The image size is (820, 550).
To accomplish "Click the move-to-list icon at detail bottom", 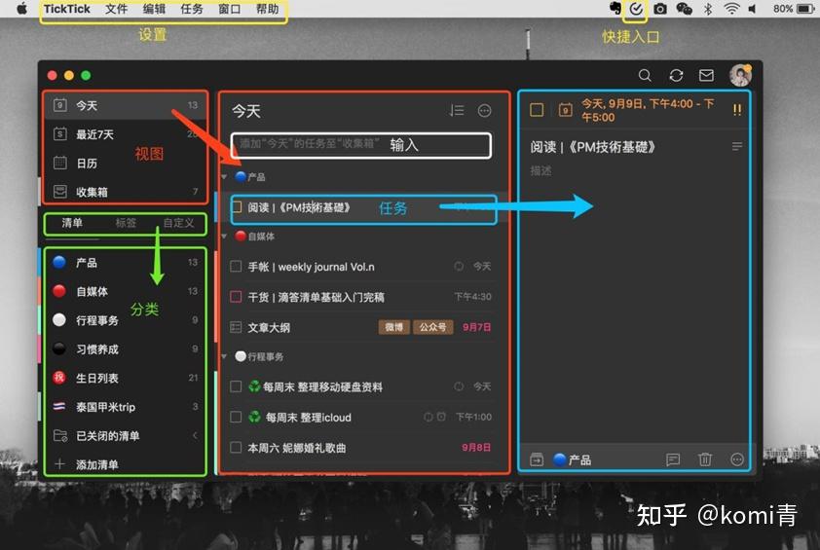I will (537, 459).
